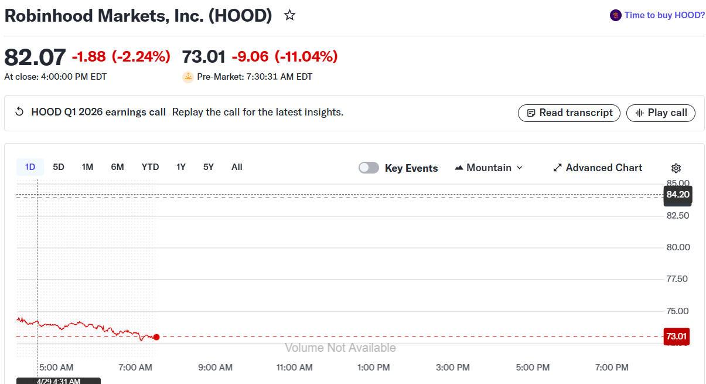Open the Time to buy HOOD? link
706x384 pixels.
tap(664, 15)
